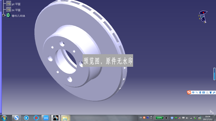
Task: Switch to CATIA on the taskbar
Action: 56,118
